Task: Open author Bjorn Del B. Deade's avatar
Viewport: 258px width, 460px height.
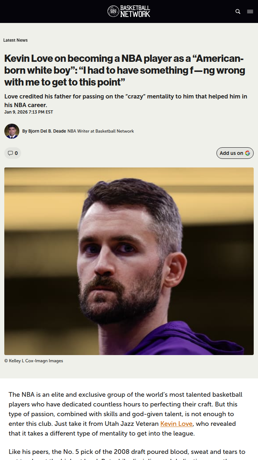Action: coord(12,131)
